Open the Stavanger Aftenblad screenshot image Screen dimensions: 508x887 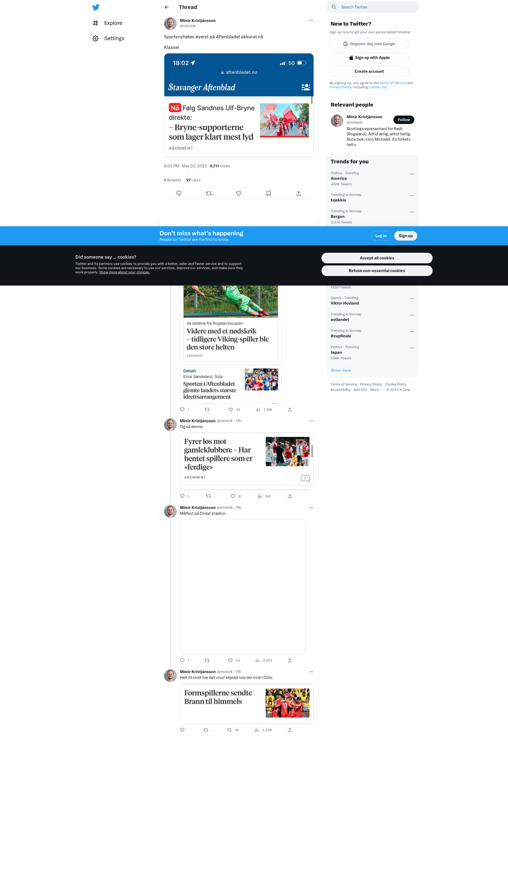tap(239, 106)
